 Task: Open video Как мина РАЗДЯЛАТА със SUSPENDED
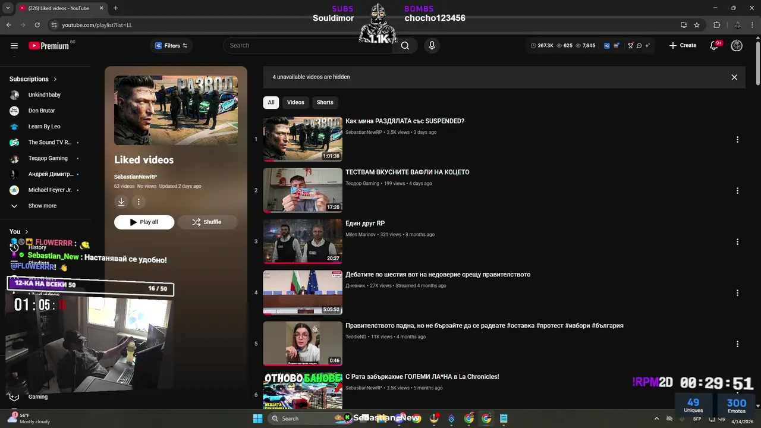pyautogui.click(x=405, y=121)
